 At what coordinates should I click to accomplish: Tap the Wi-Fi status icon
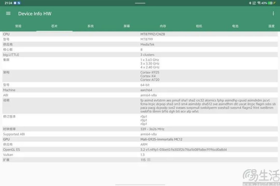click(x=259, y=3)
